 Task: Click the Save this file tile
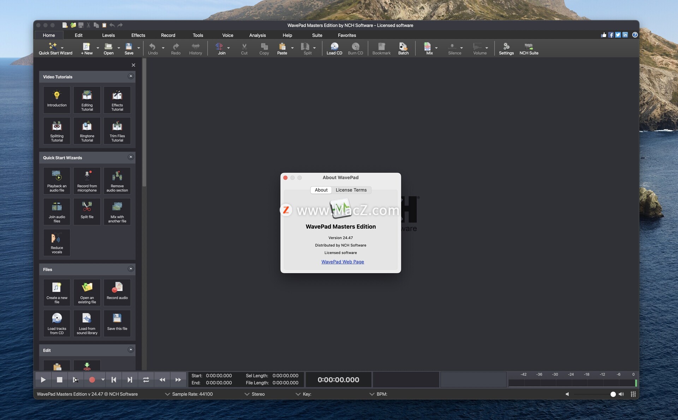coord(117,323)
